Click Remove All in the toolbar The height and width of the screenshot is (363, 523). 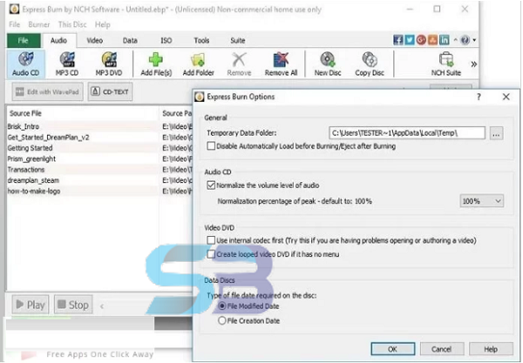[x=281, y=64]
